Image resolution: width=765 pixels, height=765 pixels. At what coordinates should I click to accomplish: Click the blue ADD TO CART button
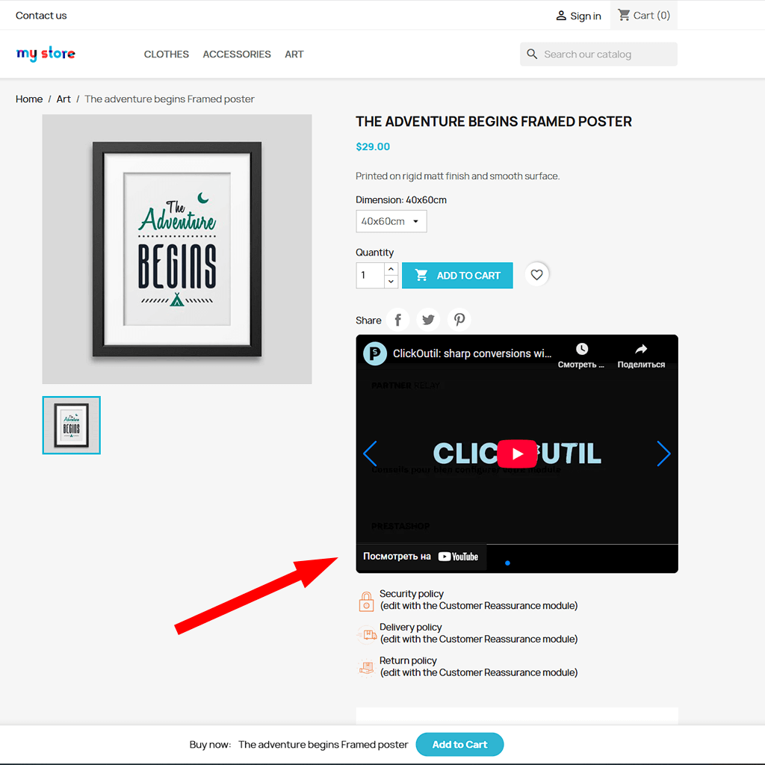pos(457,275)
